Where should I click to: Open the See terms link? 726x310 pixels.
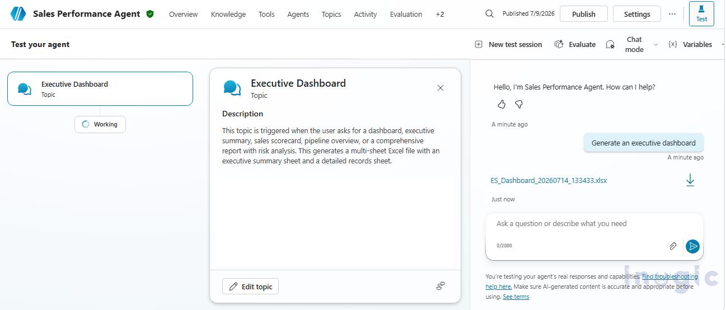(516, 297)
